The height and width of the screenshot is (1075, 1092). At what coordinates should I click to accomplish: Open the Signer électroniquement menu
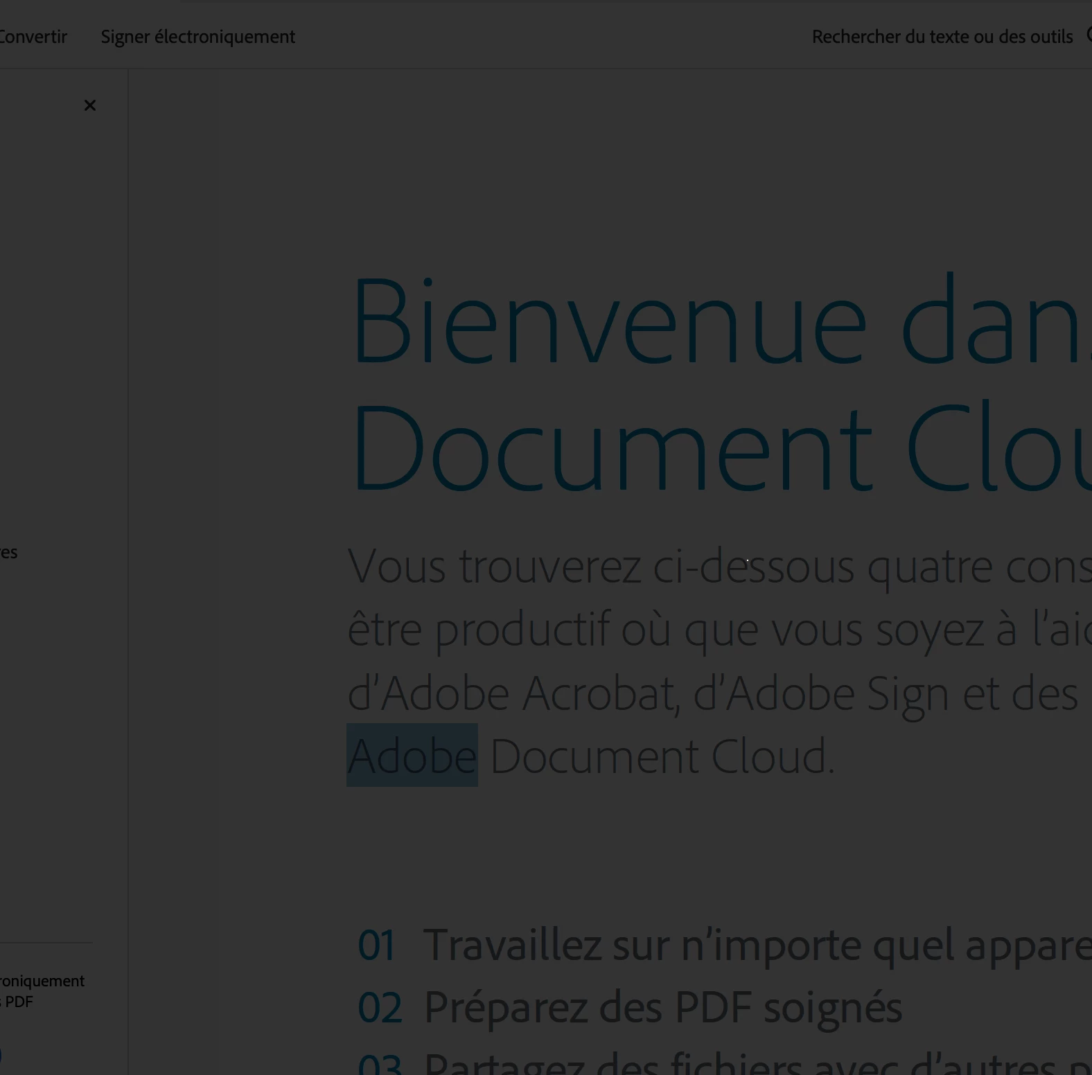198,37
